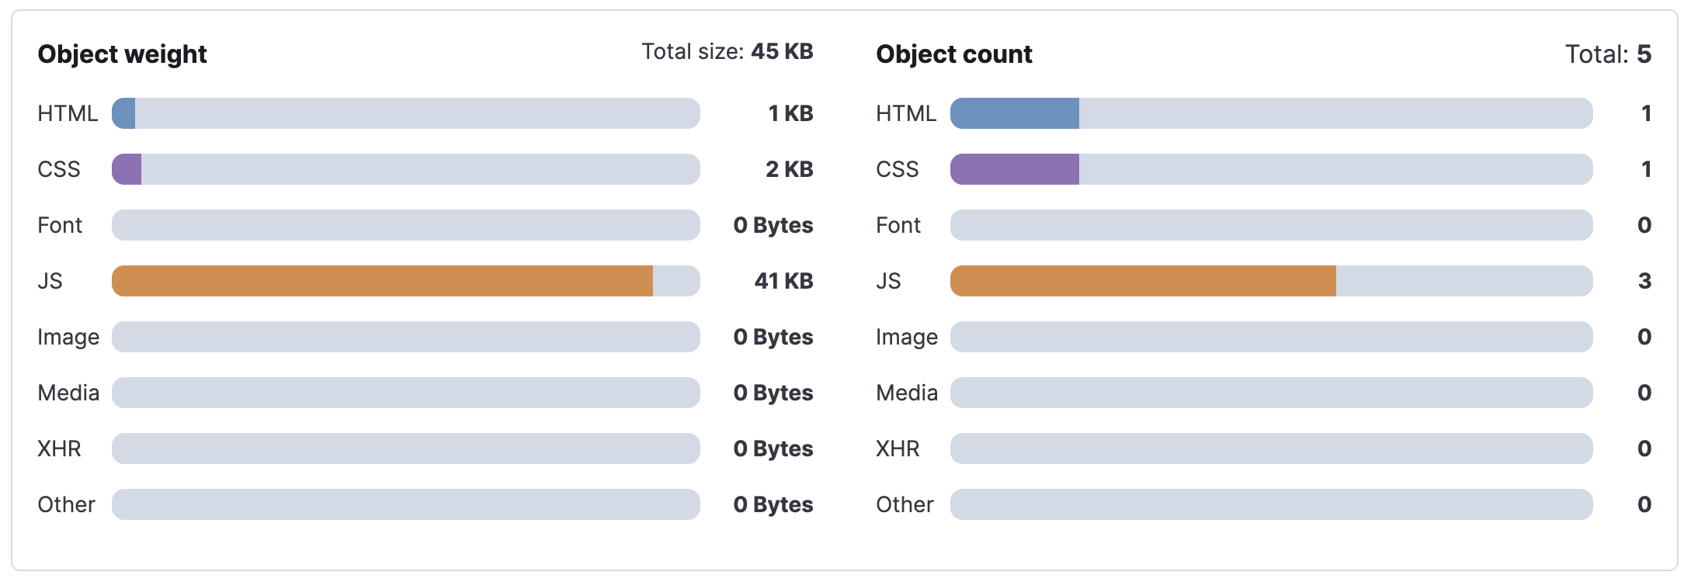Click the Total size 45 KB text
Viewport: 1691px width, 582px height.
coord(727,51)
